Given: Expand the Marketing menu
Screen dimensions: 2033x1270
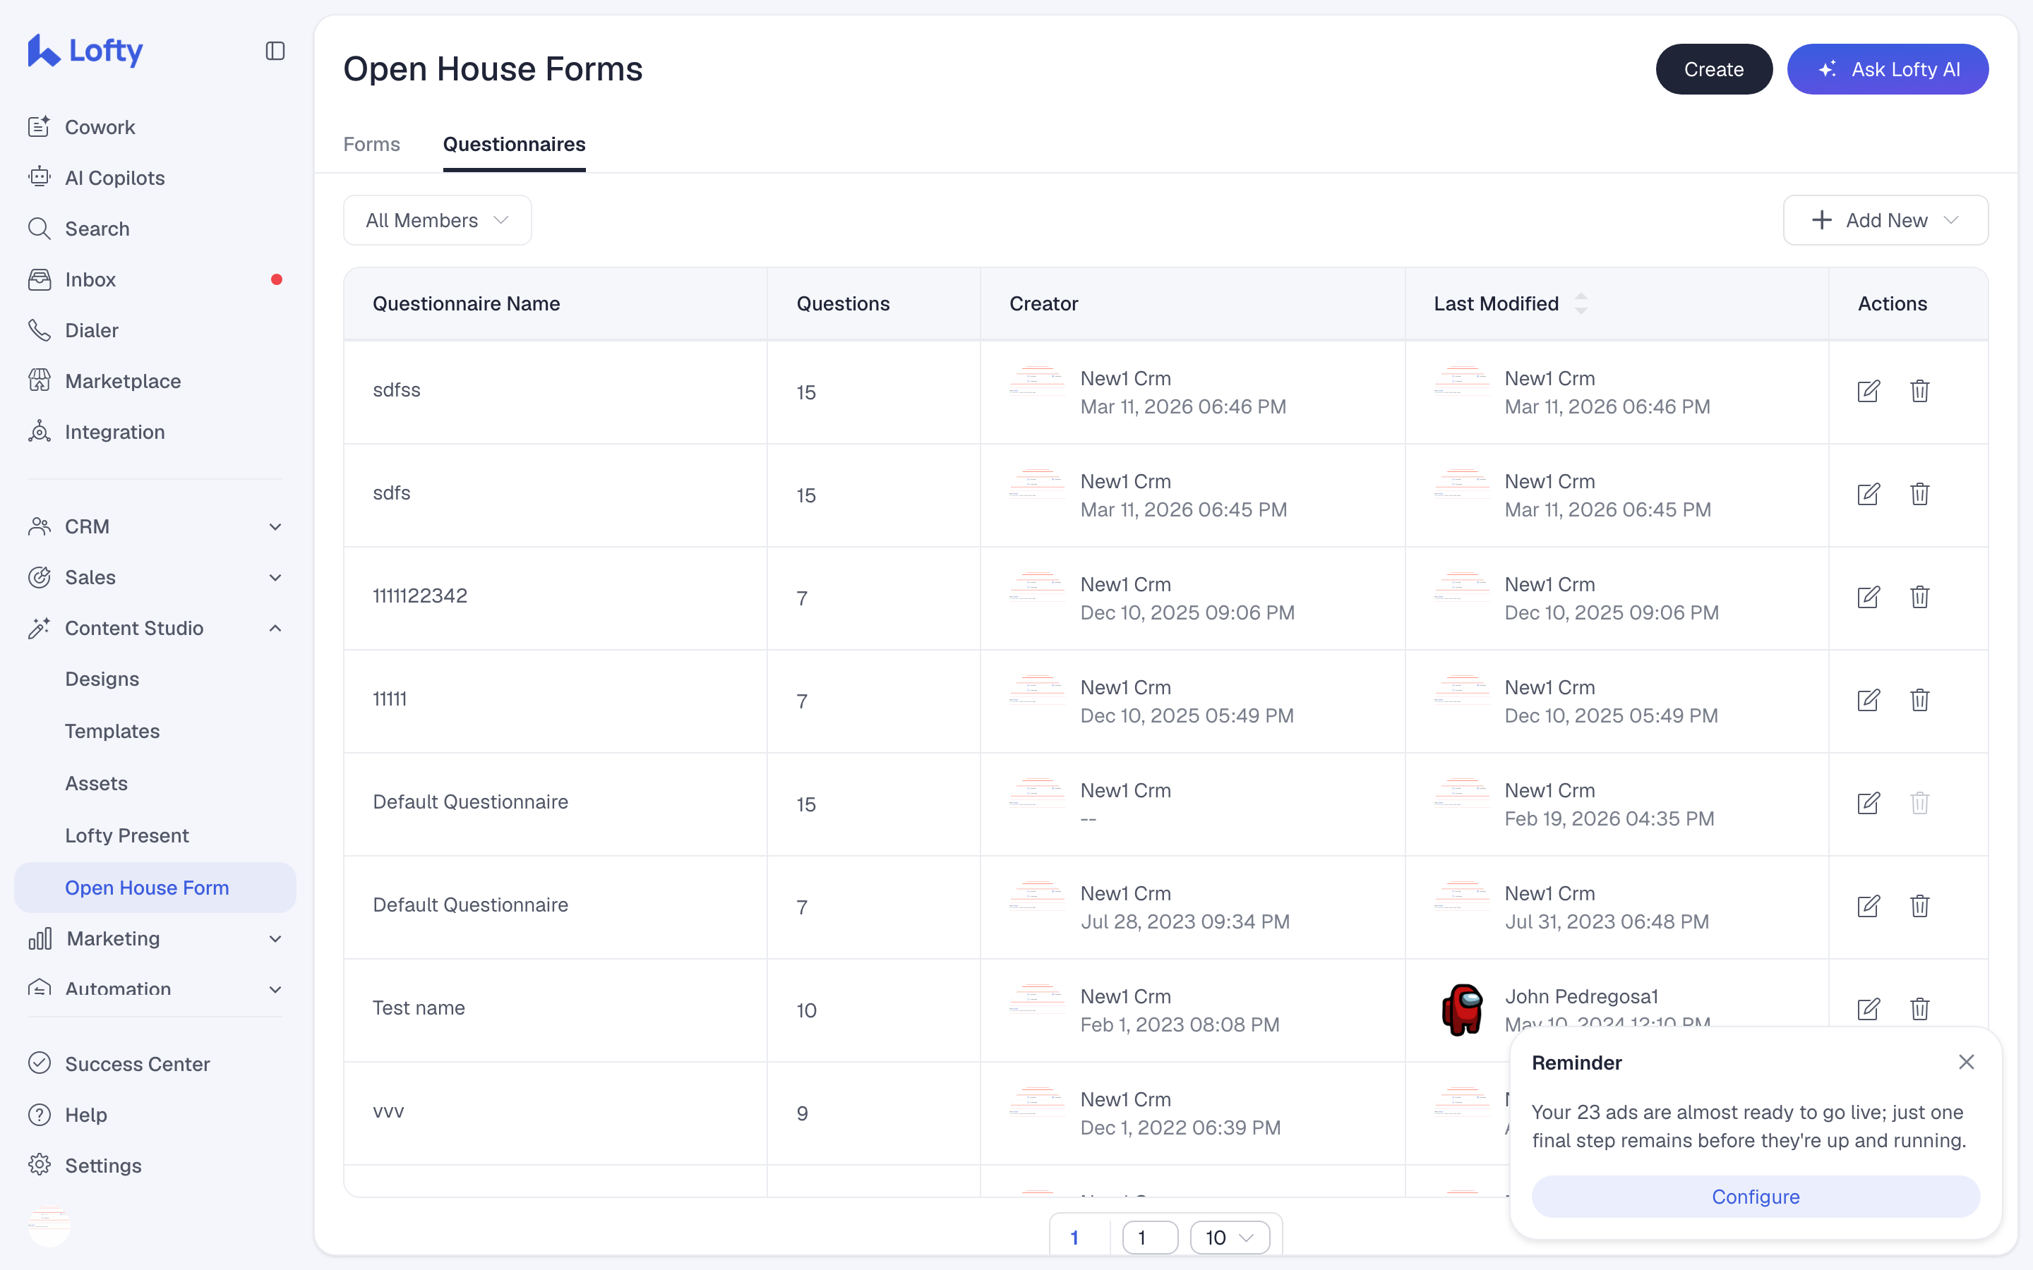Looking at the screenshot, I should (x=155, y=938).
